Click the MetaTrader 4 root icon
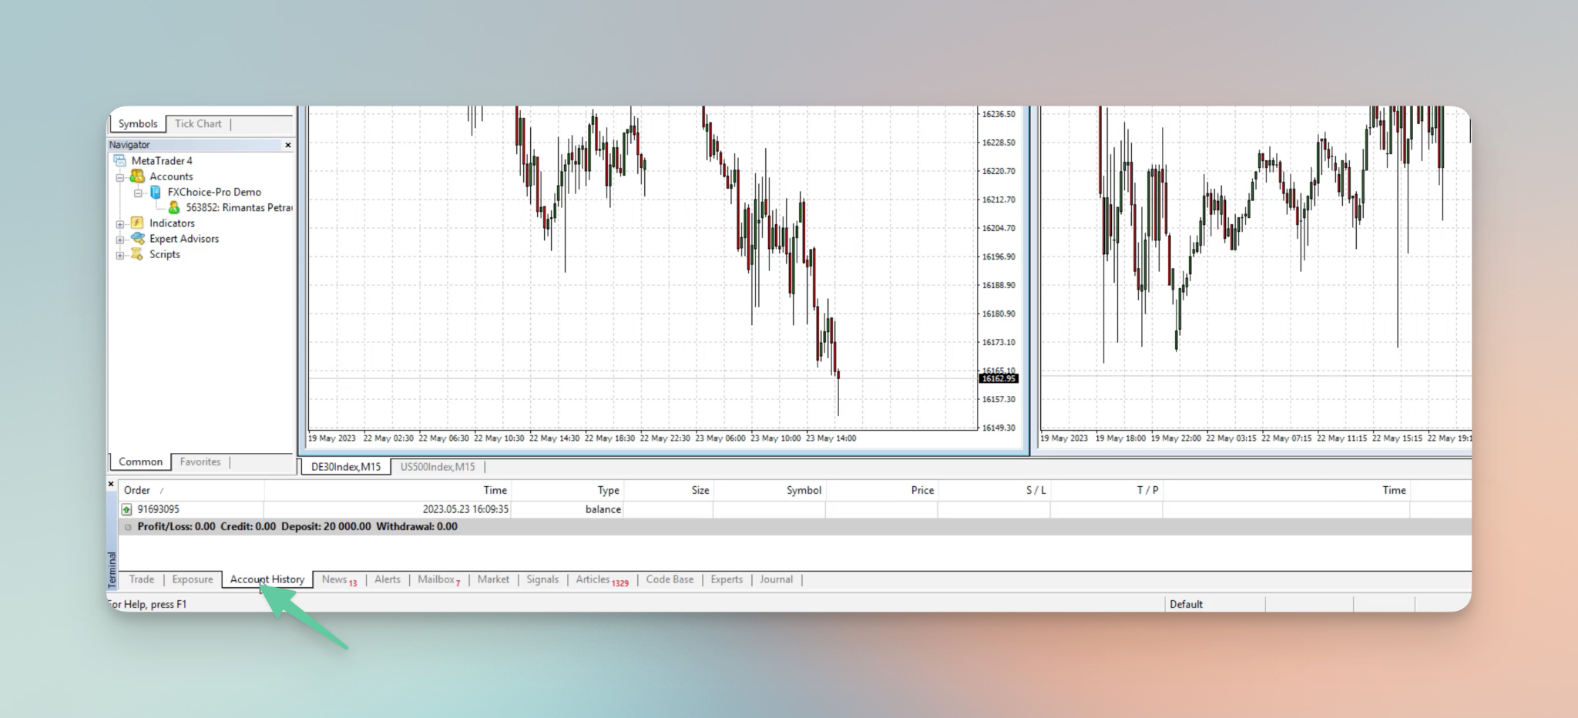Screen dimensions: 1578x718 (x=119, y=160)
